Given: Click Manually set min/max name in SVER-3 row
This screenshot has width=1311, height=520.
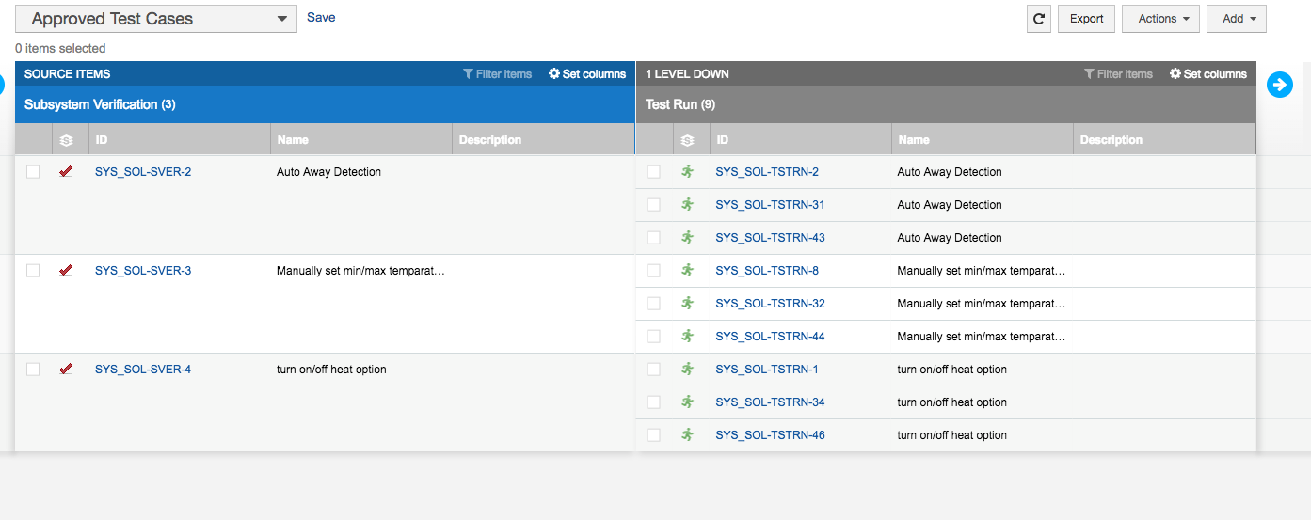Looking at the screenshot, I should click(x=360, y=271).
